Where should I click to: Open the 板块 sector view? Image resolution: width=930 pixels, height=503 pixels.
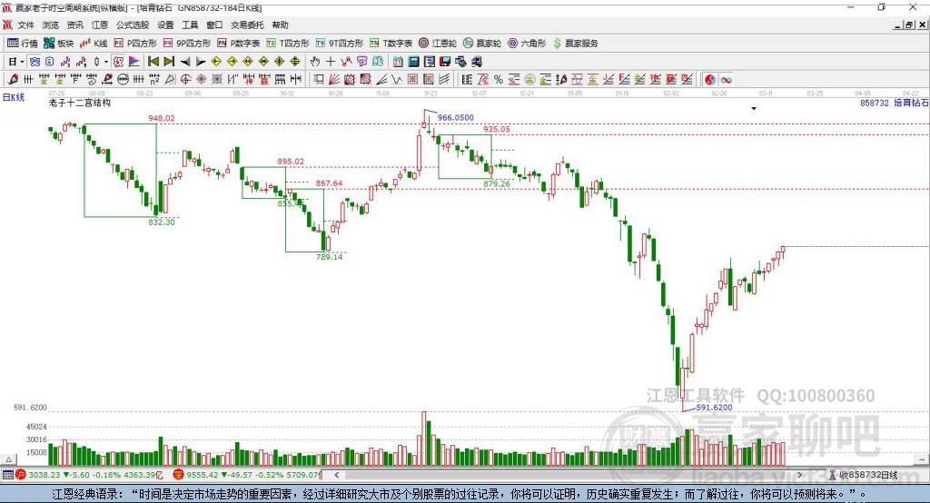tap(59, 44)
